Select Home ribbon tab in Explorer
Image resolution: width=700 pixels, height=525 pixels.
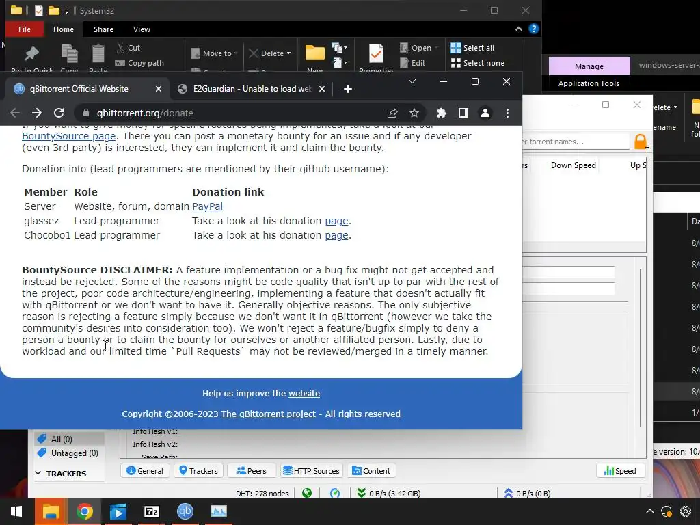click(x=64, y=29)
